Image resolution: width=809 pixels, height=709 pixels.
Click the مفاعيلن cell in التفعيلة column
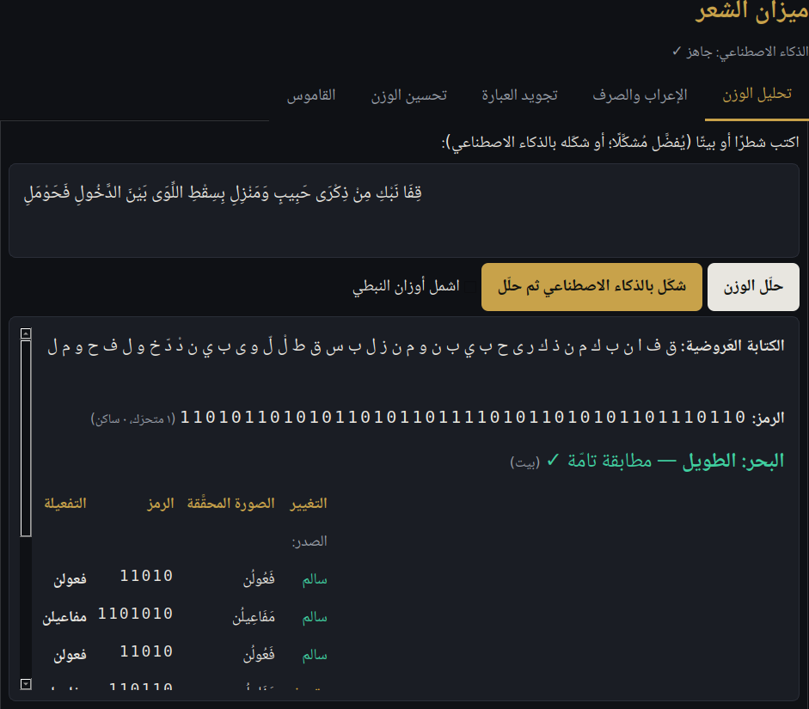tap(64, 617)
